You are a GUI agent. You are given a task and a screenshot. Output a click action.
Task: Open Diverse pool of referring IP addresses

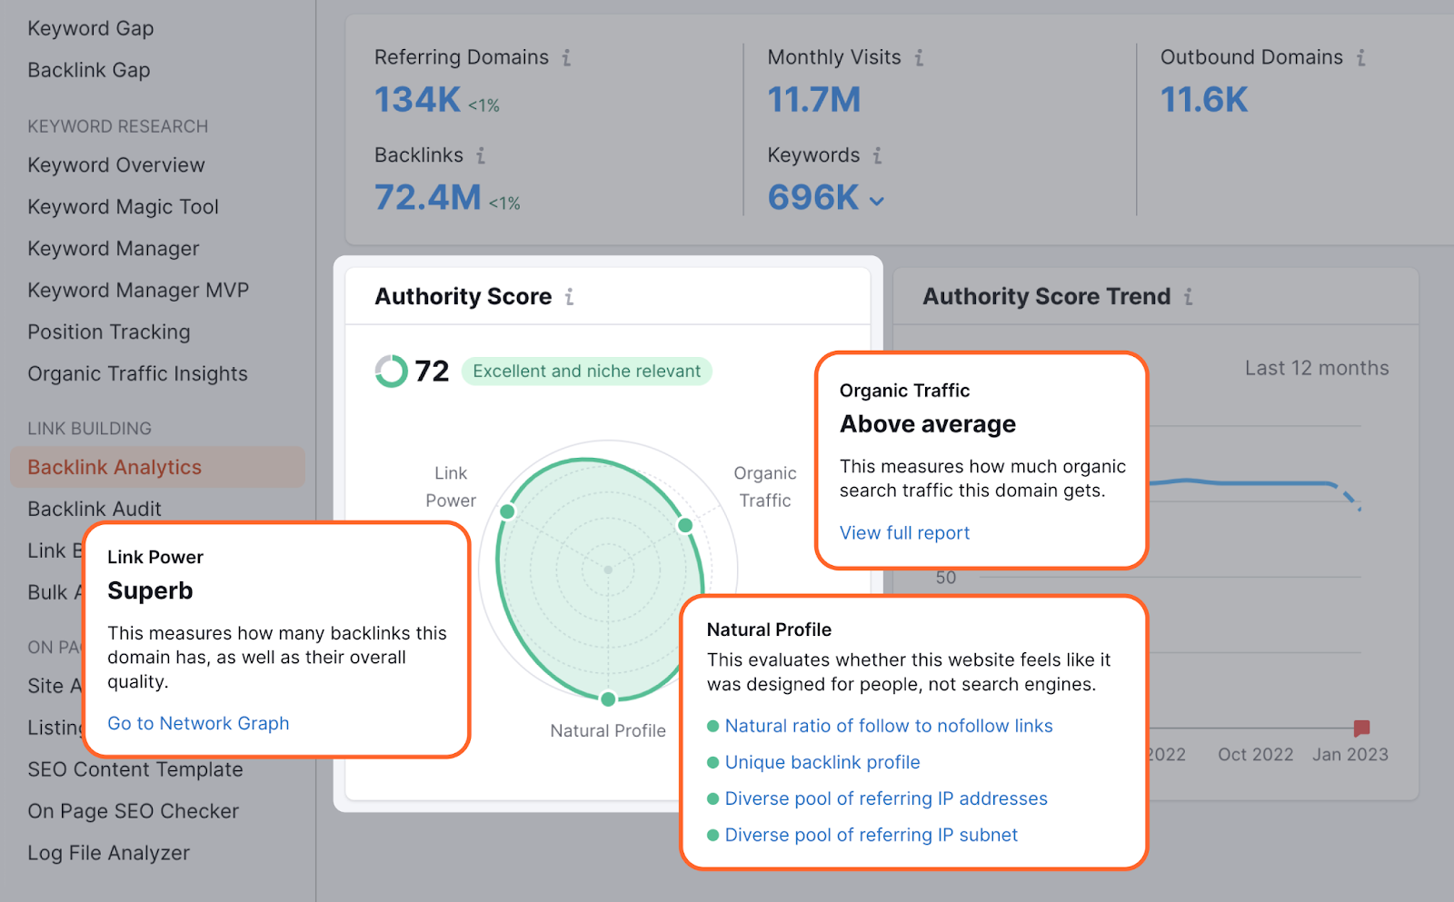click(886, 798)
